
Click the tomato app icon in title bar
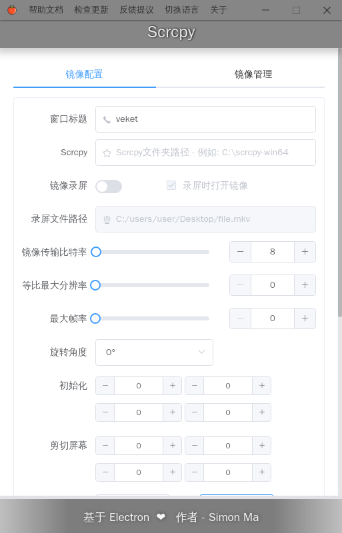pyautogui.click(x=12, y=10)
